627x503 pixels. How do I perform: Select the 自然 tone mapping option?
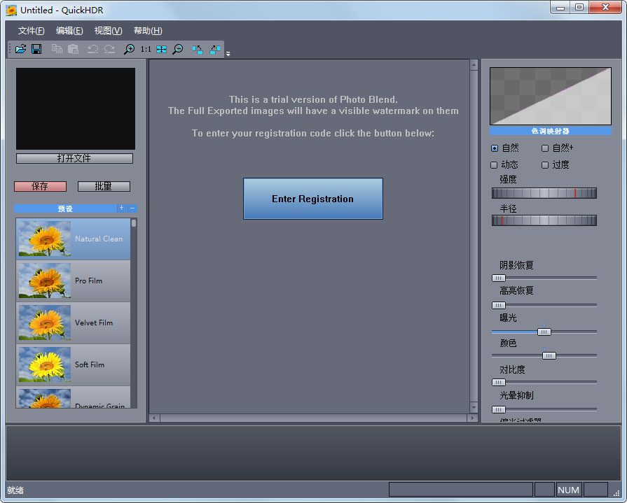504,148
